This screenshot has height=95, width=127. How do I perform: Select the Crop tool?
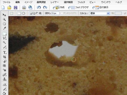coord(4,57)
